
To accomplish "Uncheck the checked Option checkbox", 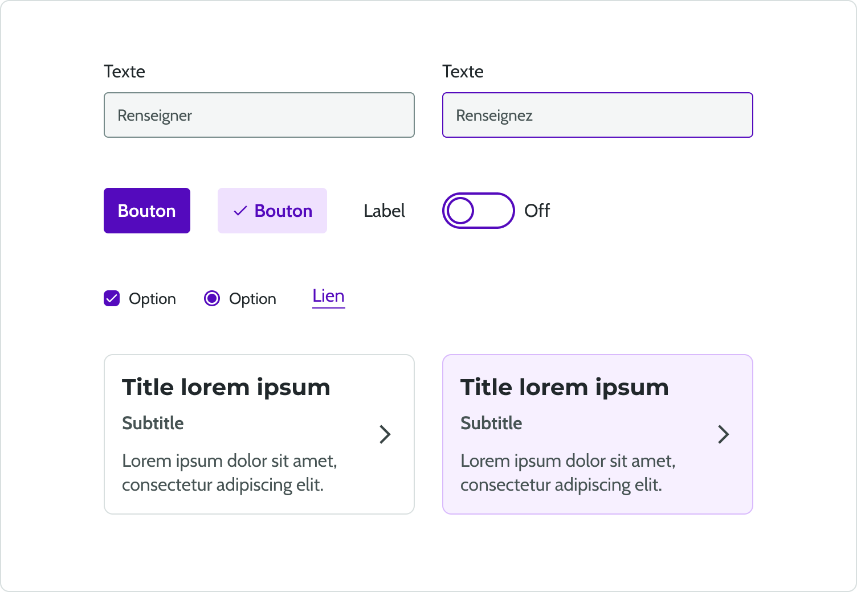I will (112, 298).
